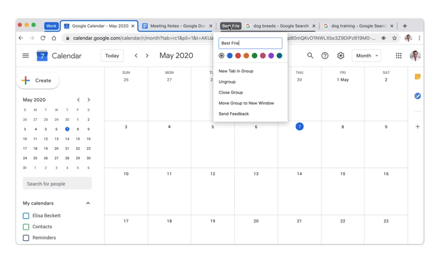Open the Google Account avatar in Calendar

pos(415,56)
